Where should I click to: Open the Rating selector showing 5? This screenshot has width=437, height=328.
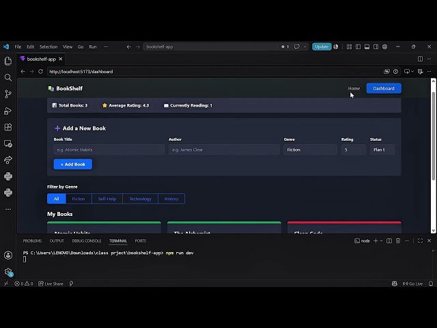click(354, 150)
